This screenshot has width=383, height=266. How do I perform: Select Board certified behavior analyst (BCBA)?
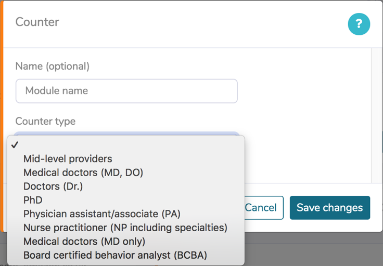point(126,255)
